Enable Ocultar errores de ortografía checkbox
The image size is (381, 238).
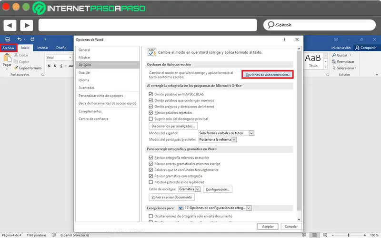pyautogui.click(x=150, y=216)
